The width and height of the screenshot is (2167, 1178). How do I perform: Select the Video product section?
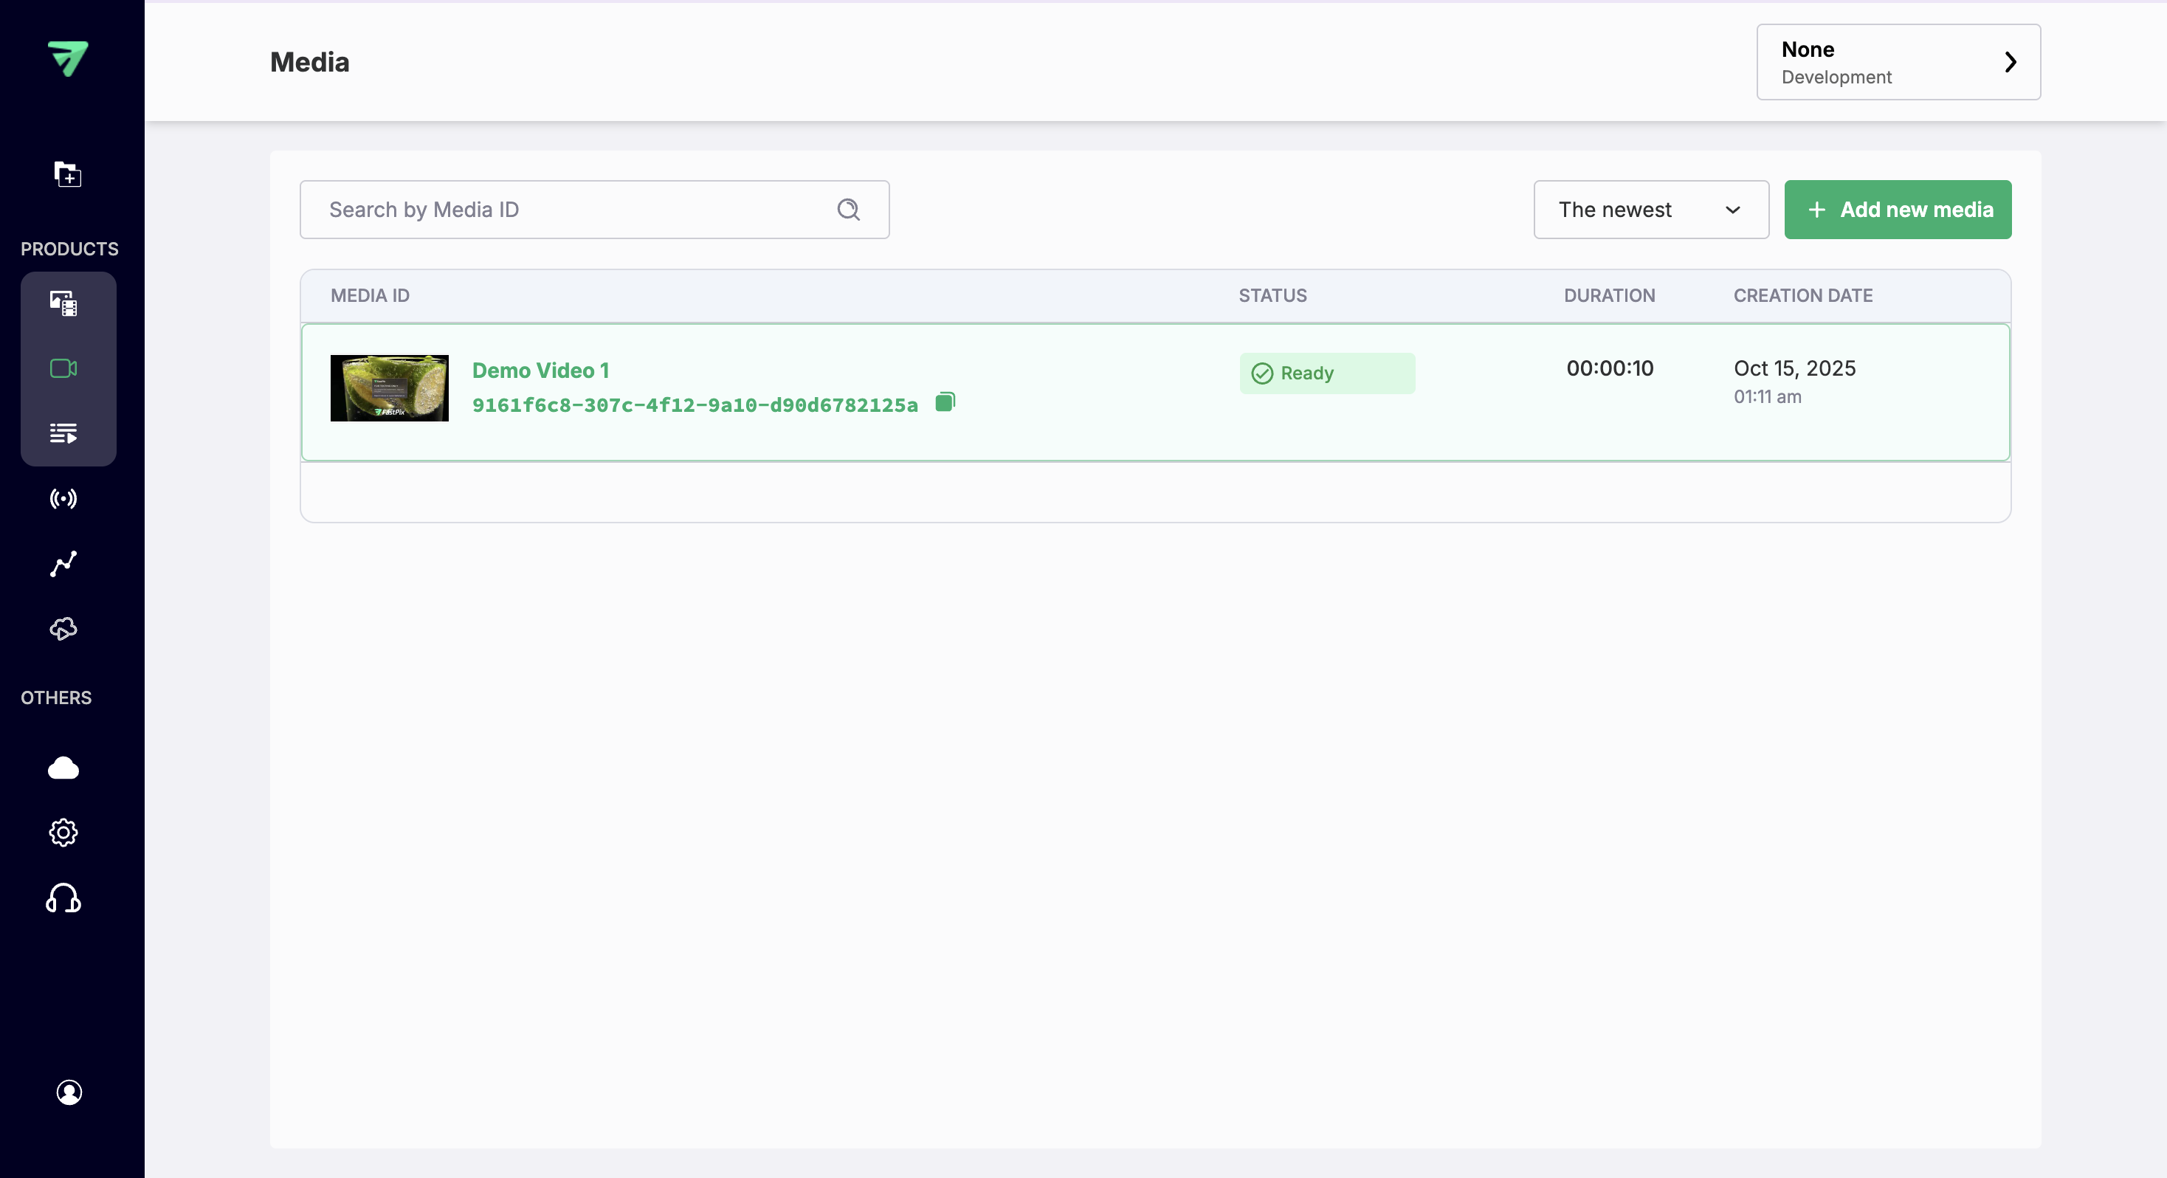[67, 368]
